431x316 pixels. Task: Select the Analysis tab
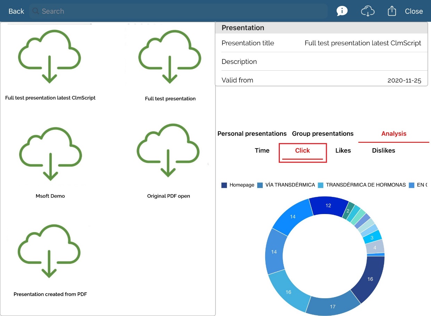pyautogui.click(x=393, y=134)
